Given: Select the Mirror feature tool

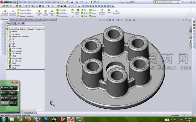Looking at the screenshot, I should pyautogui.click(x=93, y=16).
